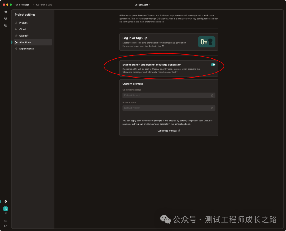Image resolution: width=286 pixels, height=231 pixels.
Task: Open the branches icon in left rail
Action: point(6,19)
